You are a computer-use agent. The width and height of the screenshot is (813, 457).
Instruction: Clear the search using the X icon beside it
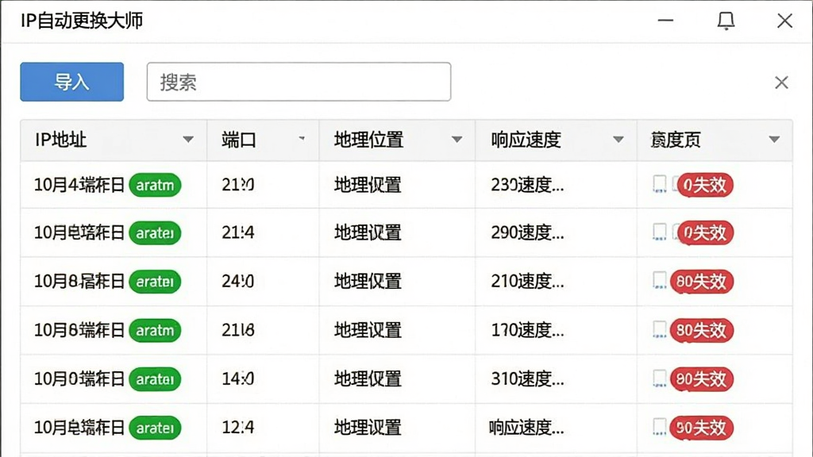[781, 83]
